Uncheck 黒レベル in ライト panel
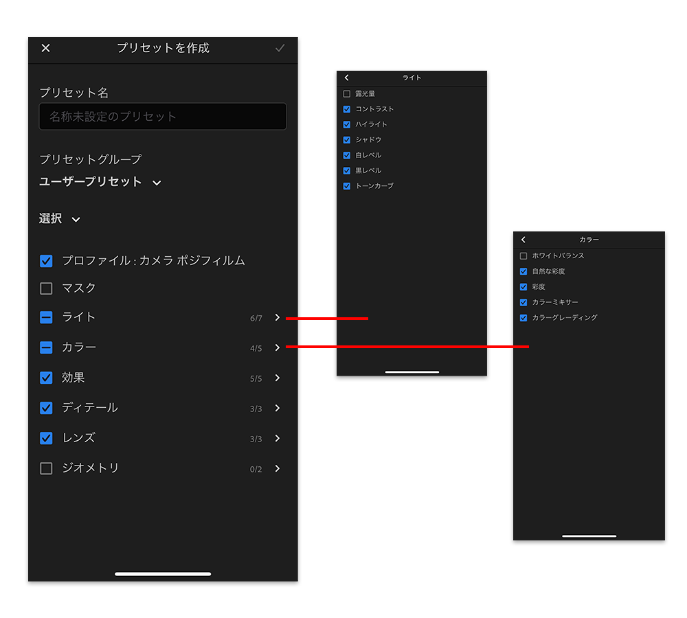687x618 pixels. point(346,170)
